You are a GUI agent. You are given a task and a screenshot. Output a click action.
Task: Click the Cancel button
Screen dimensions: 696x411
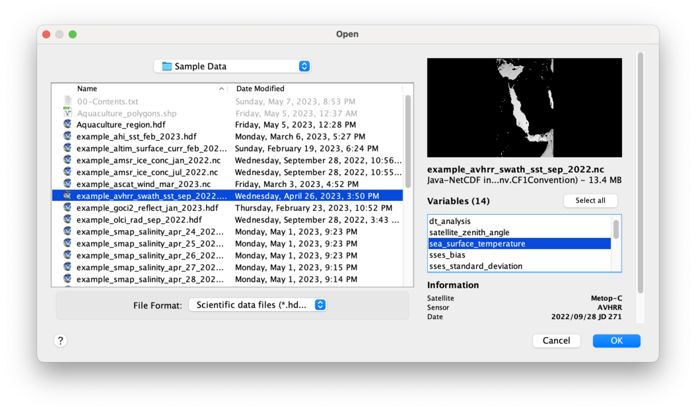pos(556,340)
